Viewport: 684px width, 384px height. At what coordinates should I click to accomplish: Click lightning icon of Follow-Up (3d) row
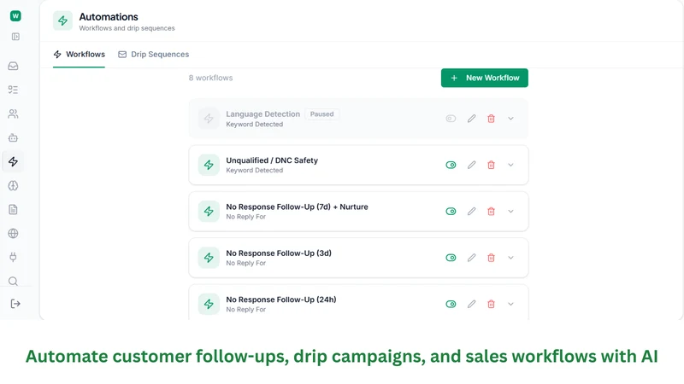(x=209, y=258)
